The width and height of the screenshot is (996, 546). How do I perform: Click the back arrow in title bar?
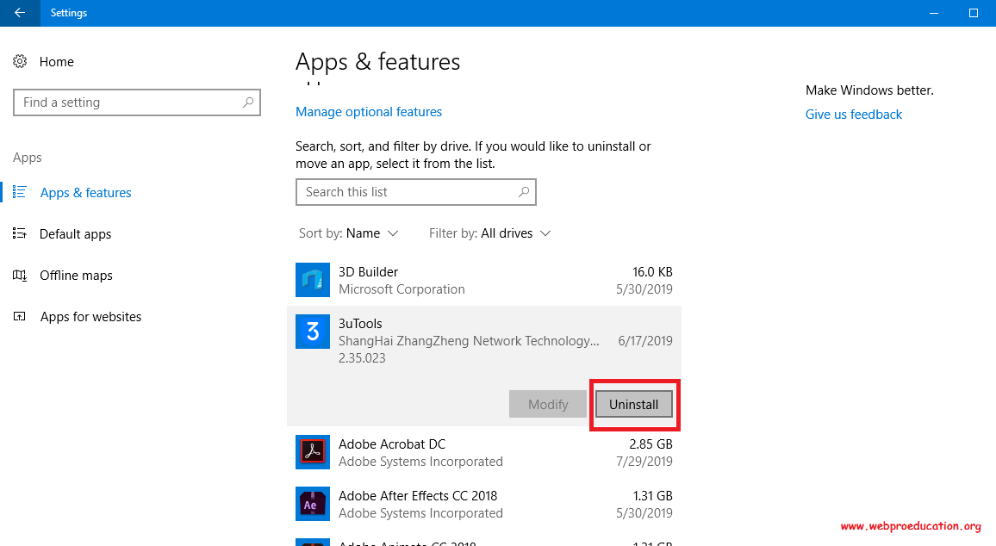20,13
